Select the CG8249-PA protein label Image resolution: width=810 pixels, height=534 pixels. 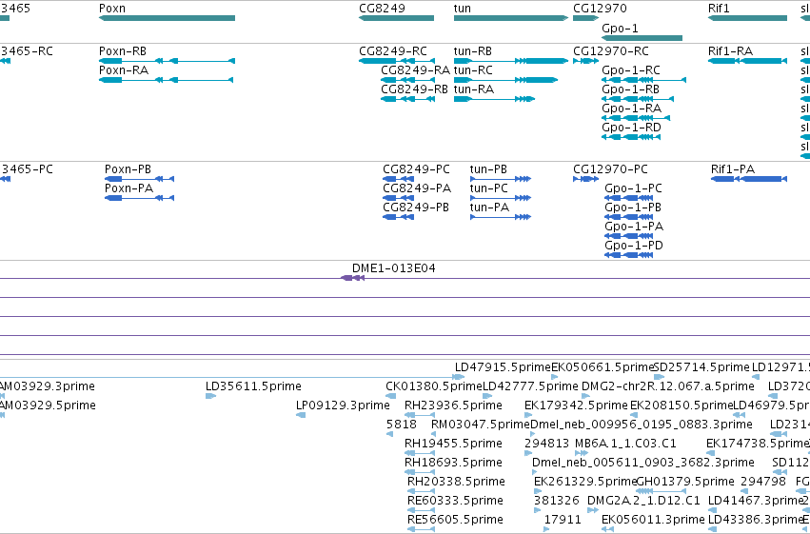417,188
